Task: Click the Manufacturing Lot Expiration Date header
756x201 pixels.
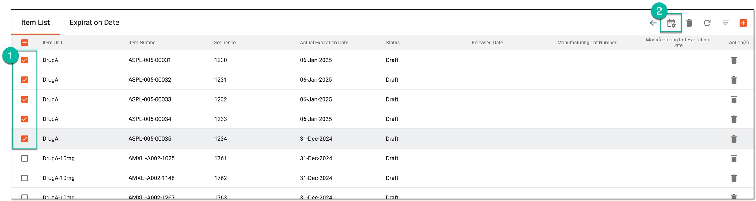Action: tap(677, 43)
